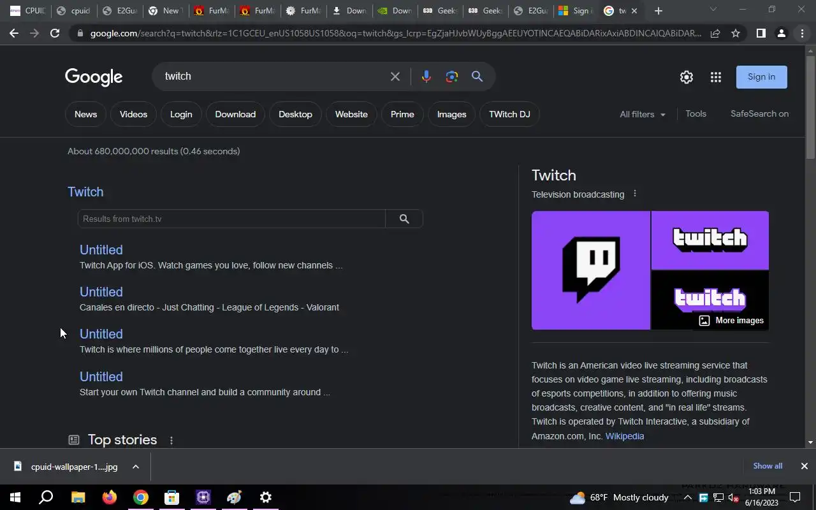Switch to the CPUID browser tab
The height and width of the screenshot is (510, 816).
pos(27,11)
